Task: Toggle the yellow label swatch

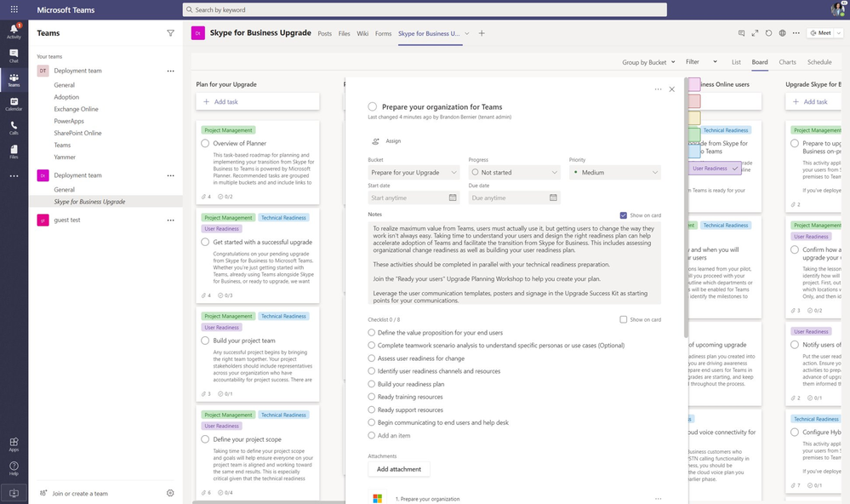Action: pyautogui.click(x=694, y=117)
